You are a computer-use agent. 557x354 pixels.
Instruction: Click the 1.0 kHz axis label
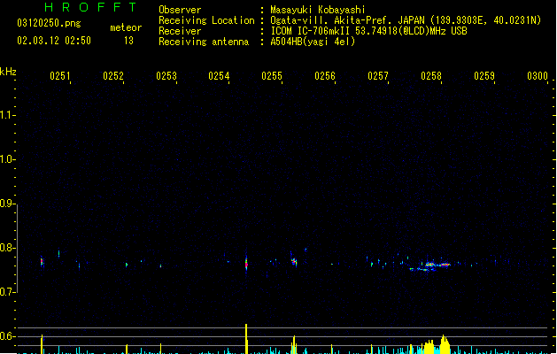tap(7, 159)
